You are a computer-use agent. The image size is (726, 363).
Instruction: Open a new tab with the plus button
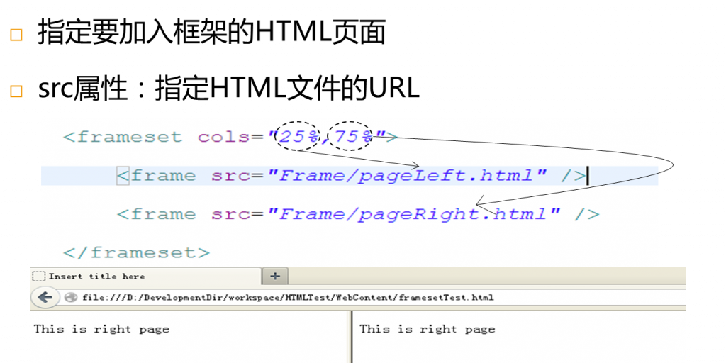[275, 276]
